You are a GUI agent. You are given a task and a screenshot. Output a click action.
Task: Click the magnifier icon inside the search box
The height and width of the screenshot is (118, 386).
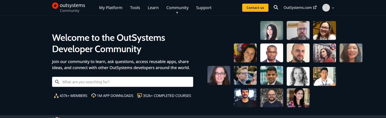tap(57, 82)
